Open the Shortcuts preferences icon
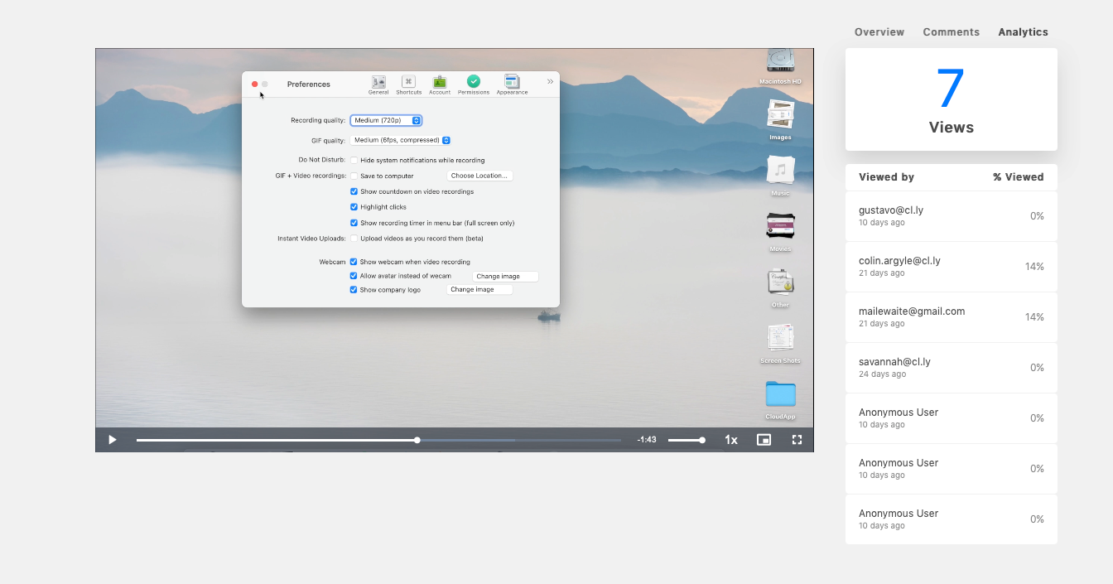Viewport: 1113px width, 584px height. (x=408, y=84)
